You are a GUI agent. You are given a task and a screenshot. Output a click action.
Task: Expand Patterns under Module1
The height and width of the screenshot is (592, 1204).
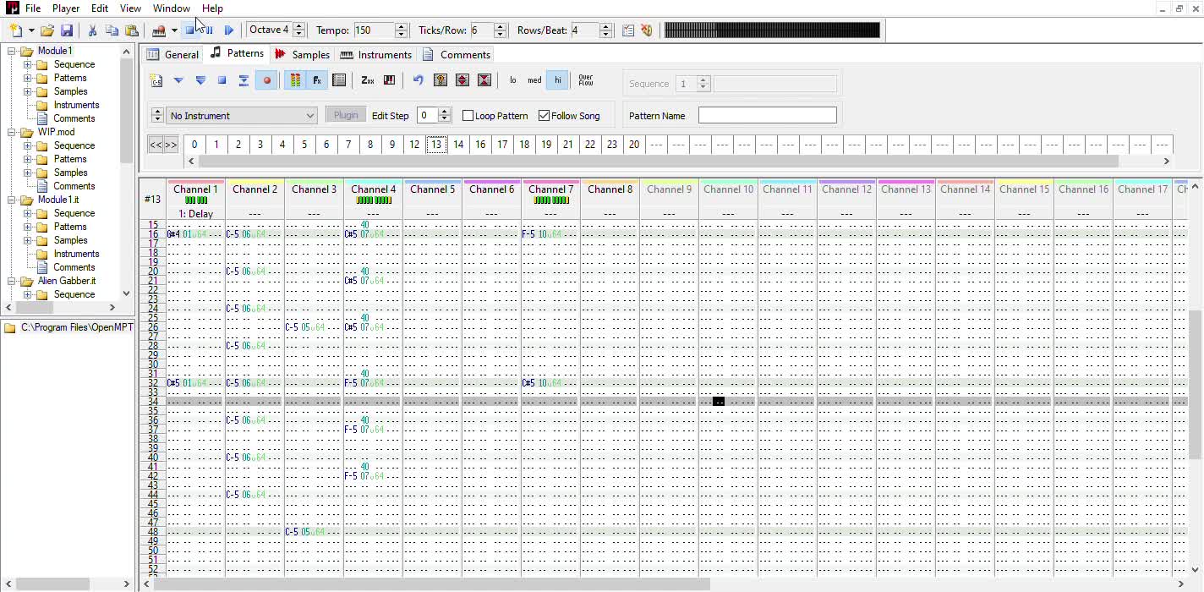coord(27,78)
